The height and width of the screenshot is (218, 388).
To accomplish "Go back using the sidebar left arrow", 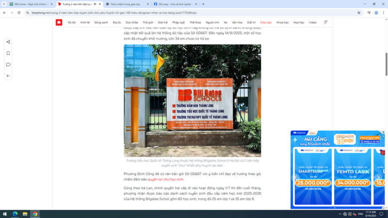I will pyautogui.click(x=8, y=76).
